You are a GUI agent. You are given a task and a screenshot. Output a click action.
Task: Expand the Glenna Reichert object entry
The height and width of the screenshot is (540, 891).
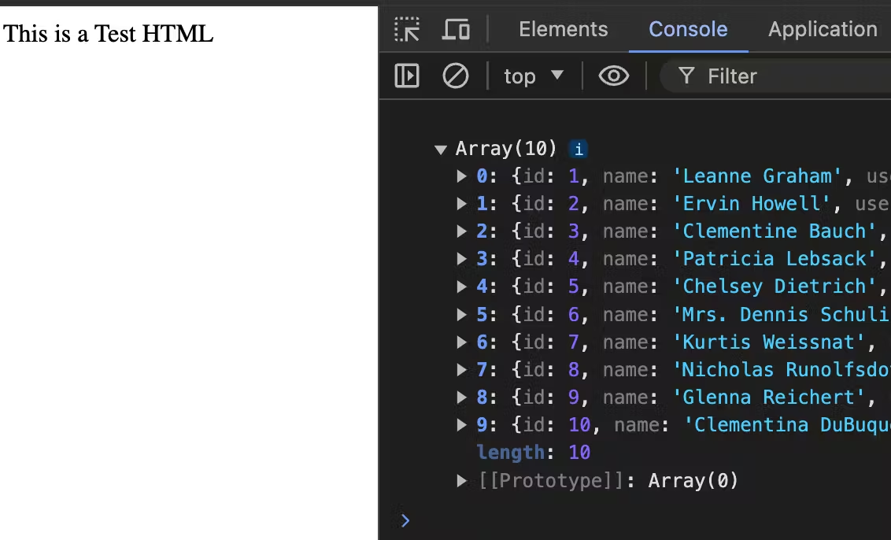(462, 398)
